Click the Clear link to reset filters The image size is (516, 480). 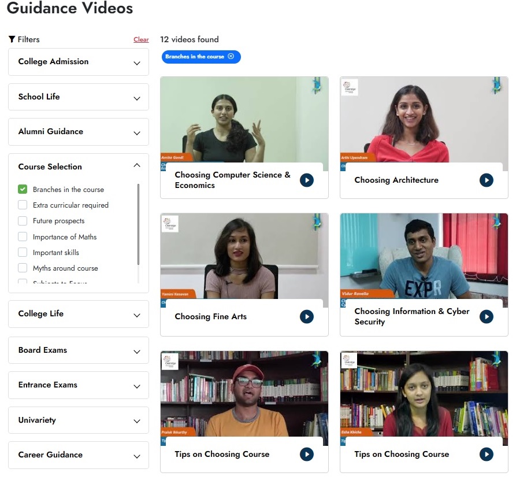(x=141, y=39)
